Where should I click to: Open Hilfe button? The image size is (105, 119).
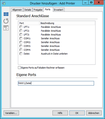(60, 113)
